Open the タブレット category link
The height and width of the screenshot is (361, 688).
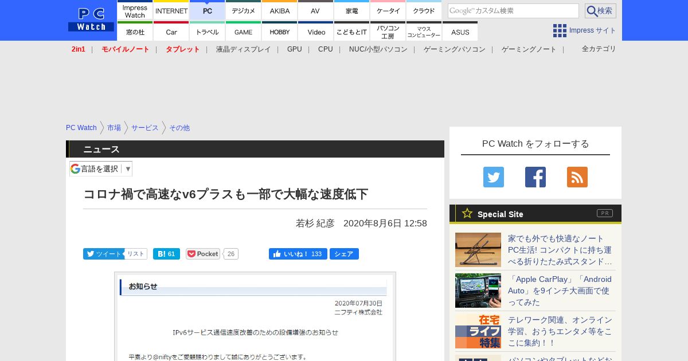(x=183, y=49)
